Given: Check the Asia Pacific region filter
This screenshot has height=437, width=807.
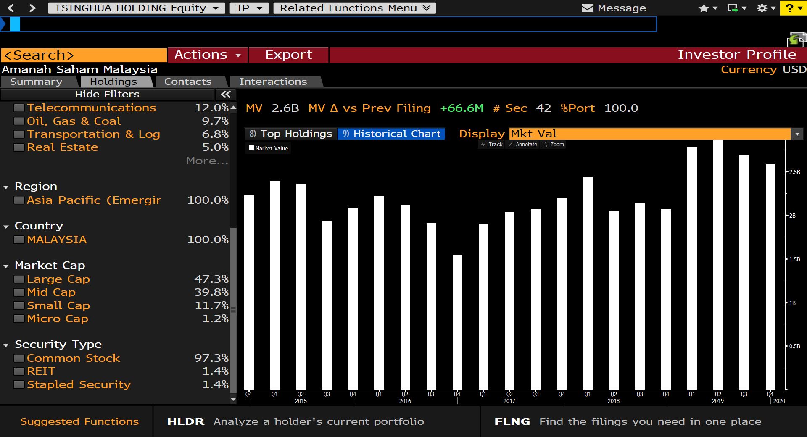Looking at the screenshot, I should click(x=18, y=200).
